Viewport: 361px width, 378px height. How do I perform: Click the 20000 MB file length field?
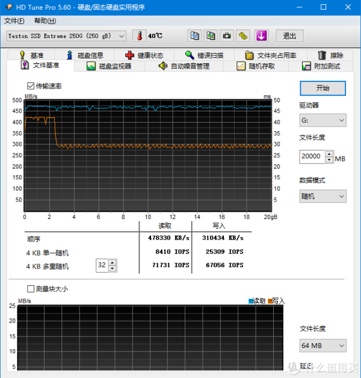[312, 156]
